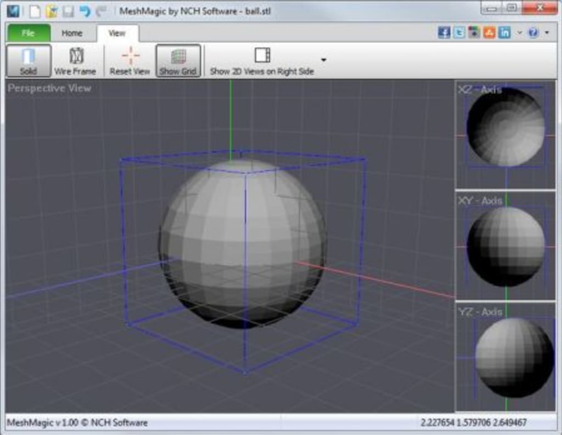Disable Show Grid
562x435 pixels.
tap(178, 59)
